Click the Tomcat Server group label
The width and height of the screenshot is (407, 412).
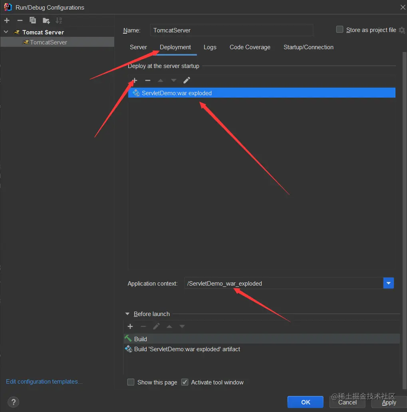(43, 32)
